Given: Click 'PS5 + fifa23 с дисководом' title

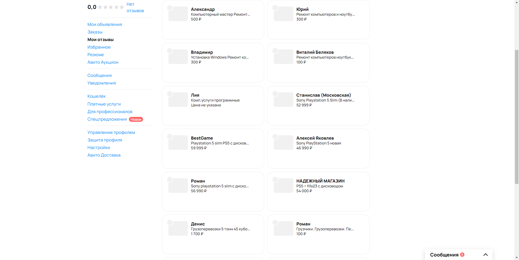Looking at the screenshot, I should pyautogui.click(x=320, y=186).
